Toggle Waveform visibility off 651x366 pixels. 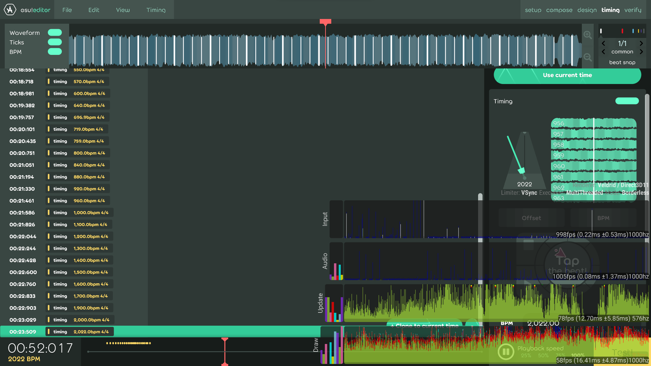click(x=55, y=32)
